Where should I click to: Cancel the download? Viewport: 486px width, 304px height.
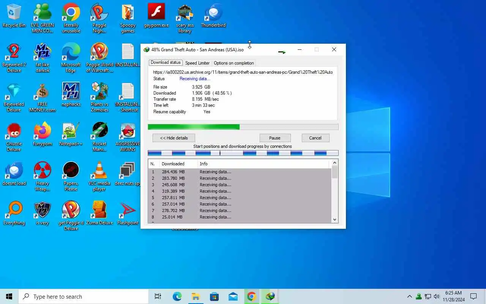(315, 138)
